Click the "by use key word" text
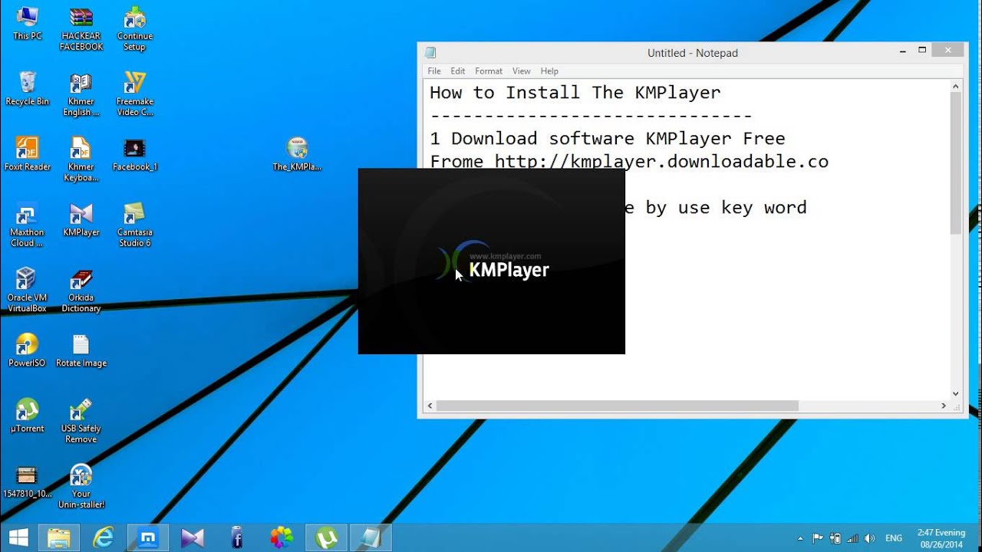Screen dimensions: 982x552 (x=726, y=208)
